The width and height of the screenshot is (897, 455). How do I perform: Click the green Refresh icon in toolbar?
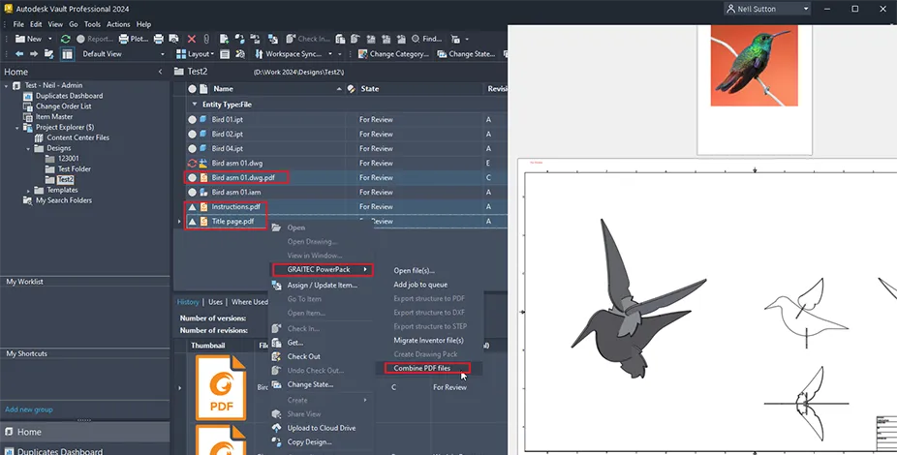pos(66,39)
